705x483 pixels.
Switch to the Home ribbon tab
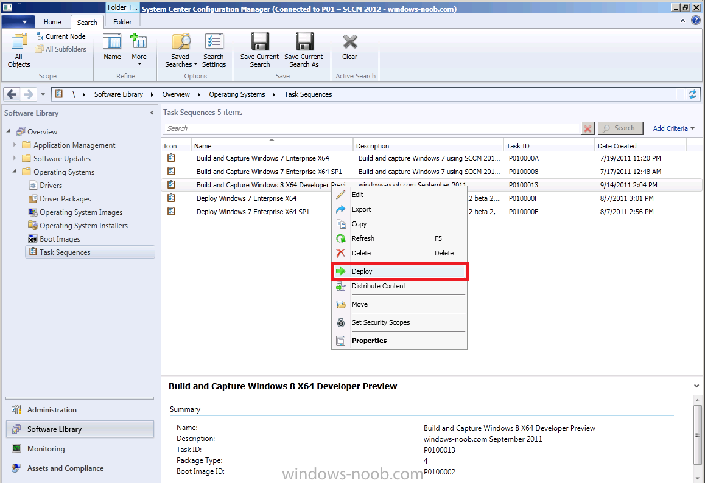[x=52, y=21]
